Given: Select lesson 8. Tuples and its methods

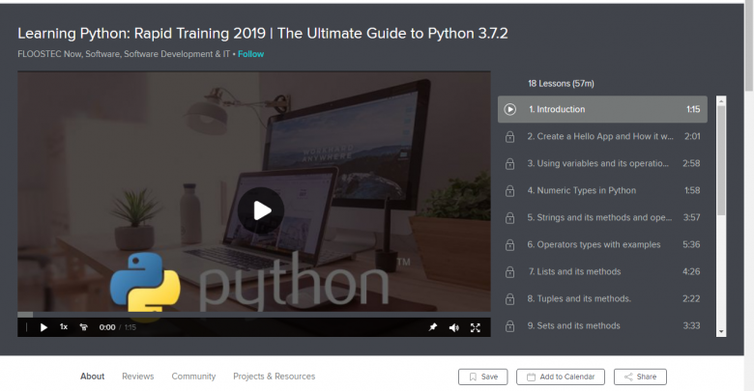Looking at the screenshot, I should [x=602, y=298].
